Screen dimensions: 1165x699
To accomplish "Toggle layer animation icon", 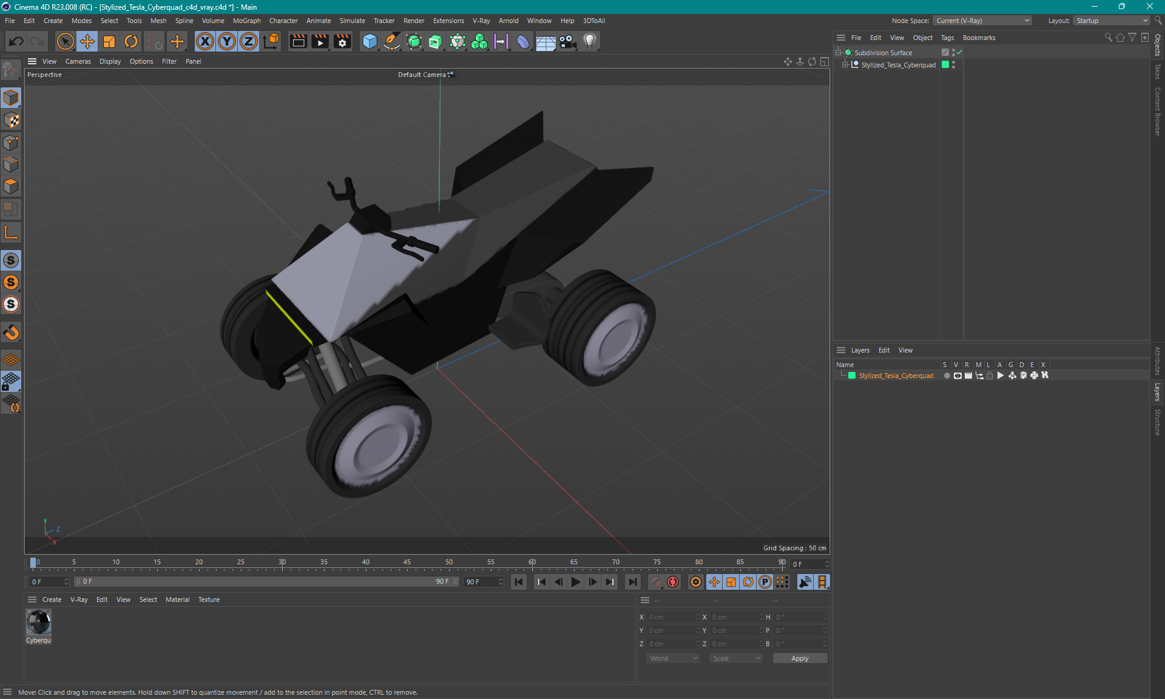I will point(1001,376).
